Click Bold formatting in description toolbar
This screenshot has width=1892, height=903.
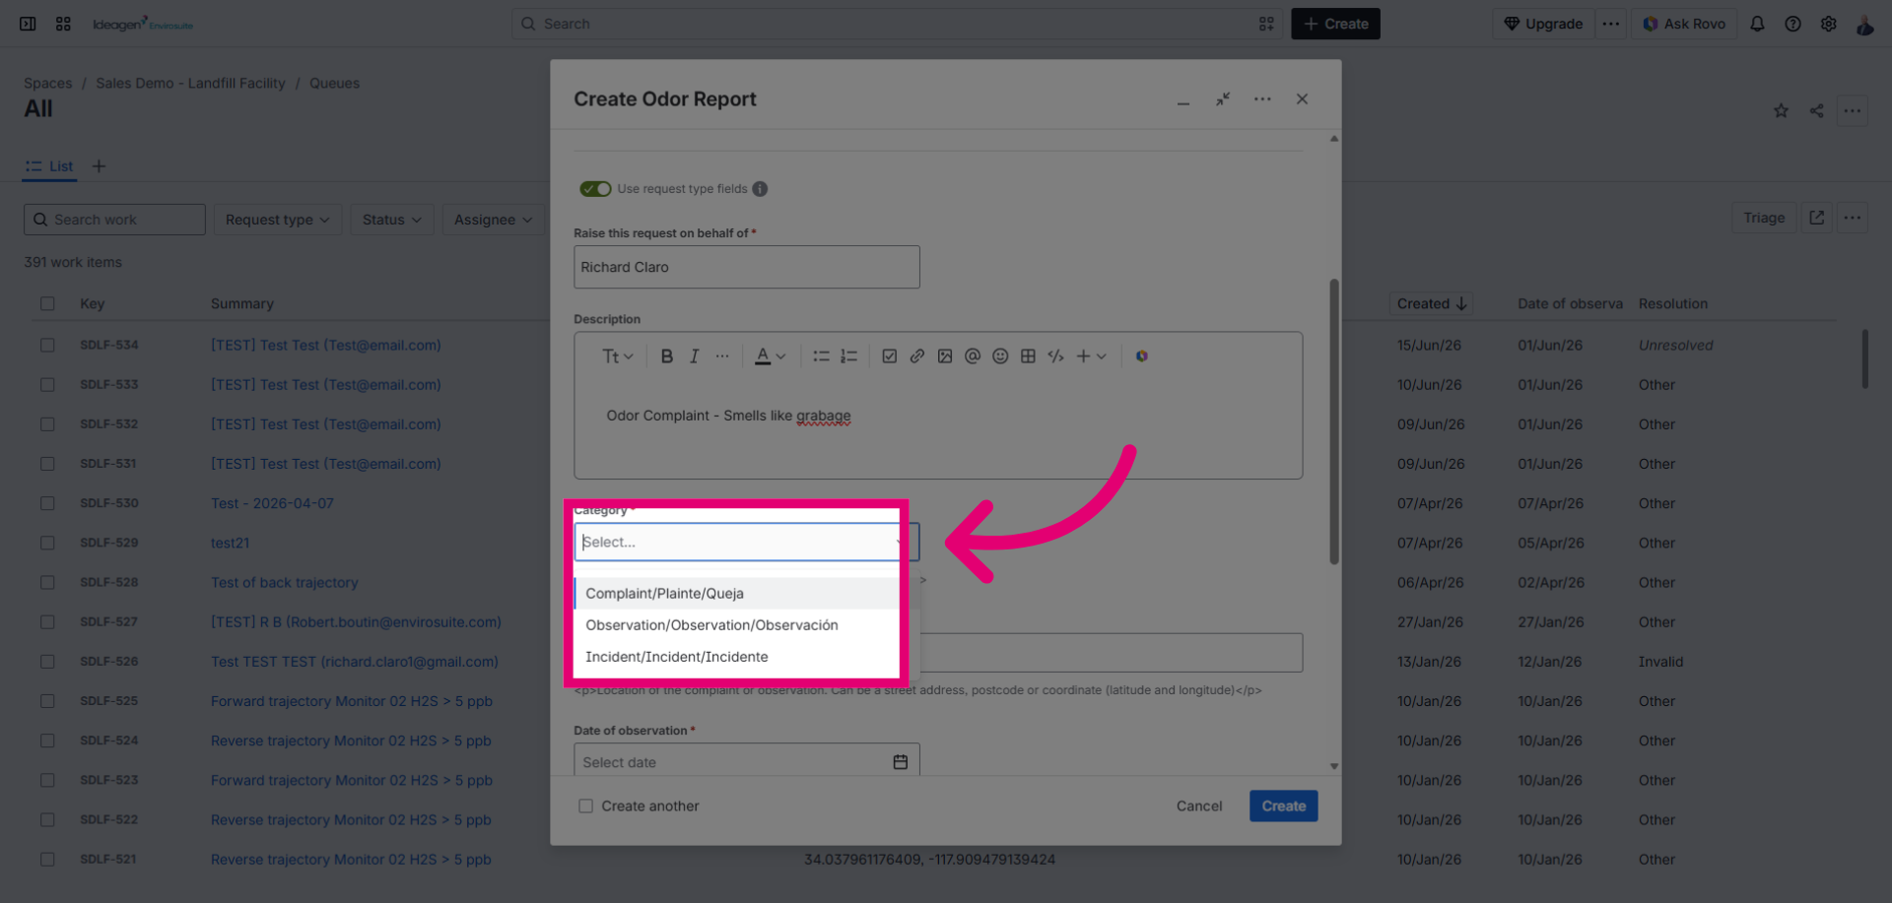[667, 356]
